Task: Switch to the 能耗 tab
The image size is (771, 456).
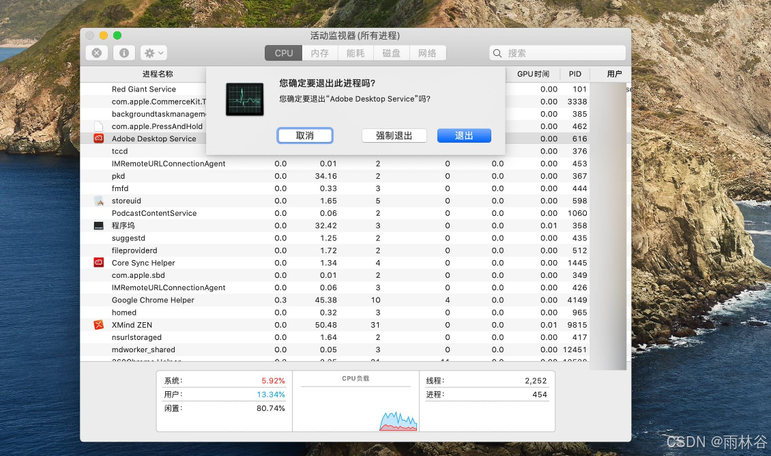Action: 355,53
